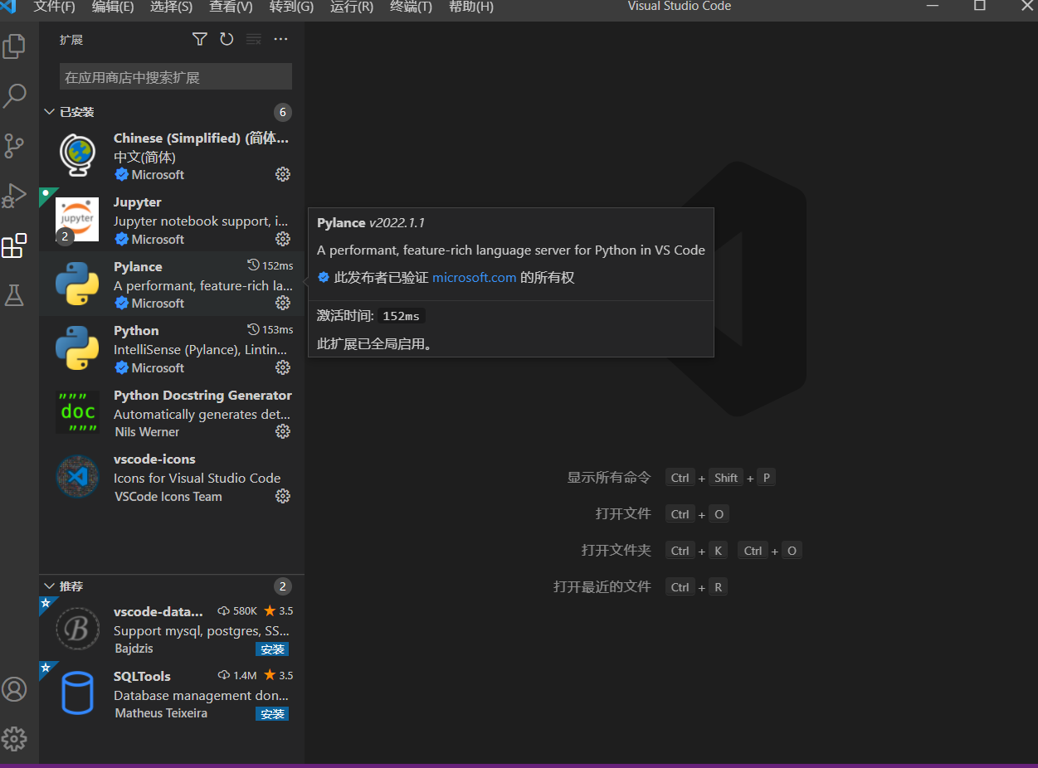Open the Search view in activity bar
Screen dimensions: 1038x768
click(x=14, y=96)
